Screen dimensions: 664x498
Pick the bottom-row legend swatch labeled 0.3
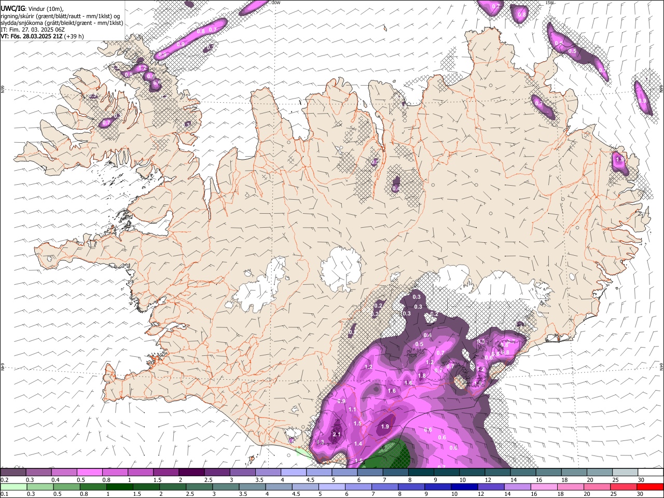tap(40, 487)
